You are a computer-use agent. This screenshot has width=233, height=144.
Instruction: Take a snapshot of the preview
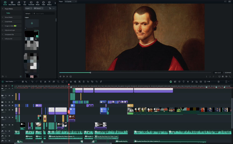[x=223, y=76]
